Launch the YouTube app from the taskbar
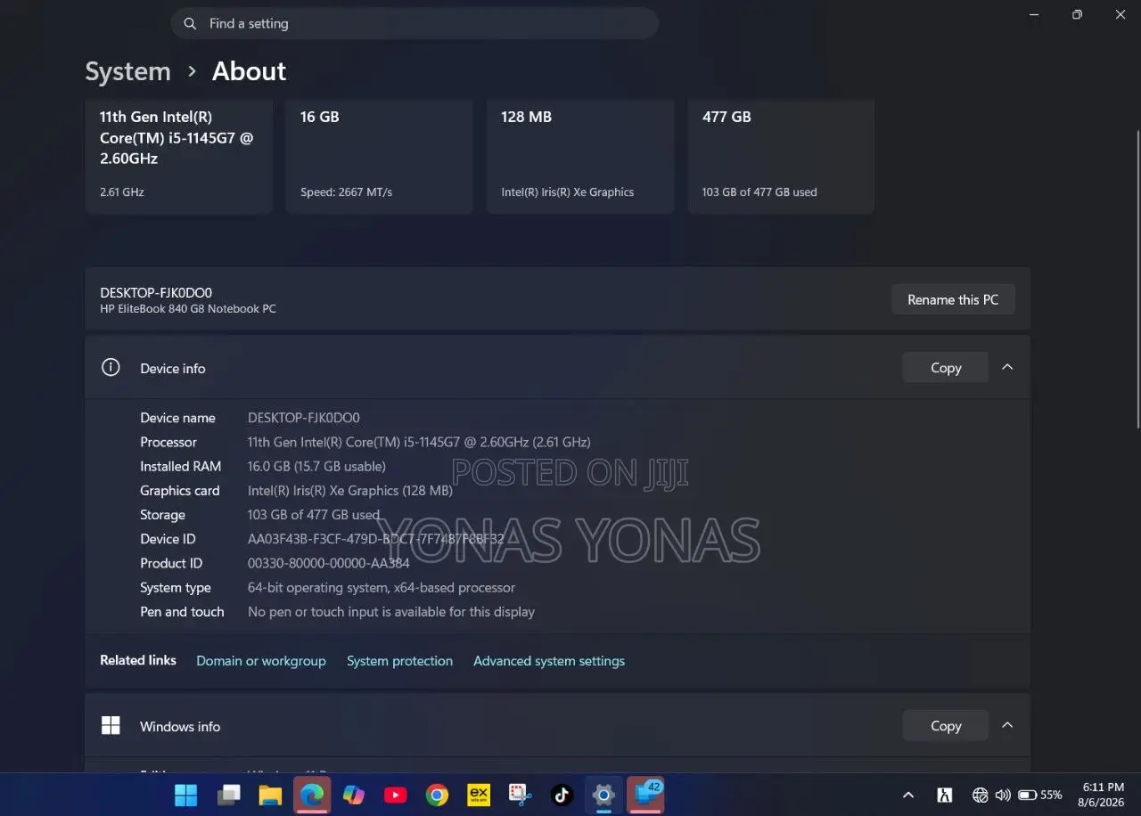The height and width of the screenshot is (816, 1141). pyautogui.click(x=396, y=795)
